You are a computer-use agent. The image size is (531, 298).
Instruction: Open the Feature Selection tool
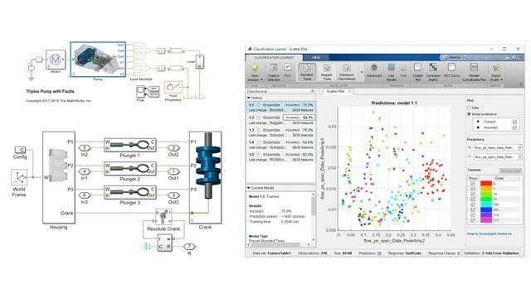274,72
